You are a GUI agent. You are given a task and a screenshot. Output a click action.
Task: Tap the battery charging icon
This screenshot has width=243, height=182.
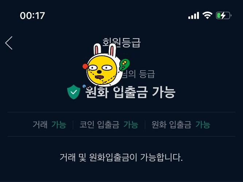[224, 15]
